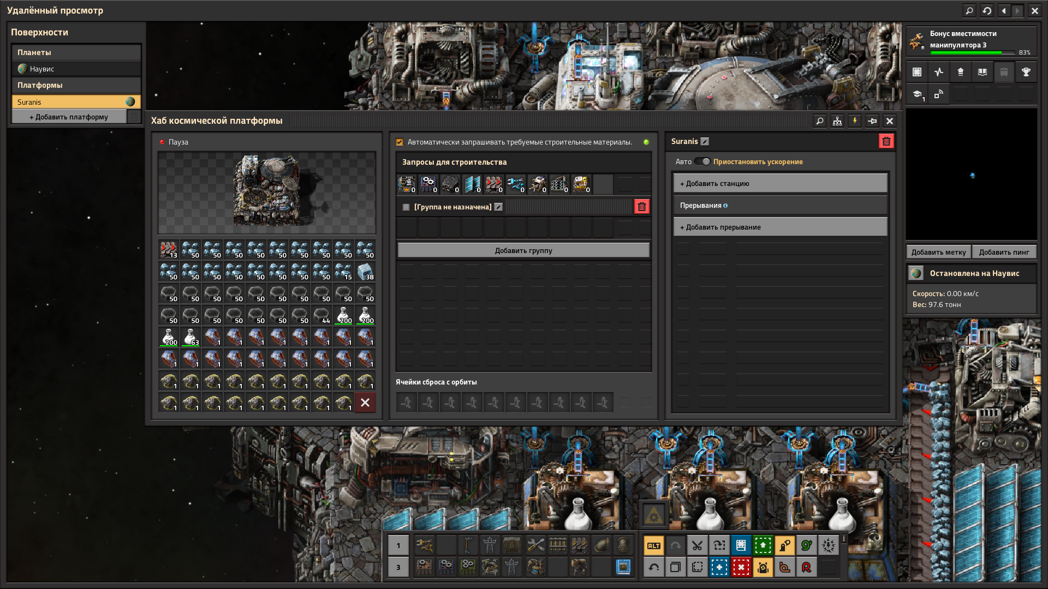Click the Добавить группу button
Viewport: 1048px width, 589px height.
(523, 251)
